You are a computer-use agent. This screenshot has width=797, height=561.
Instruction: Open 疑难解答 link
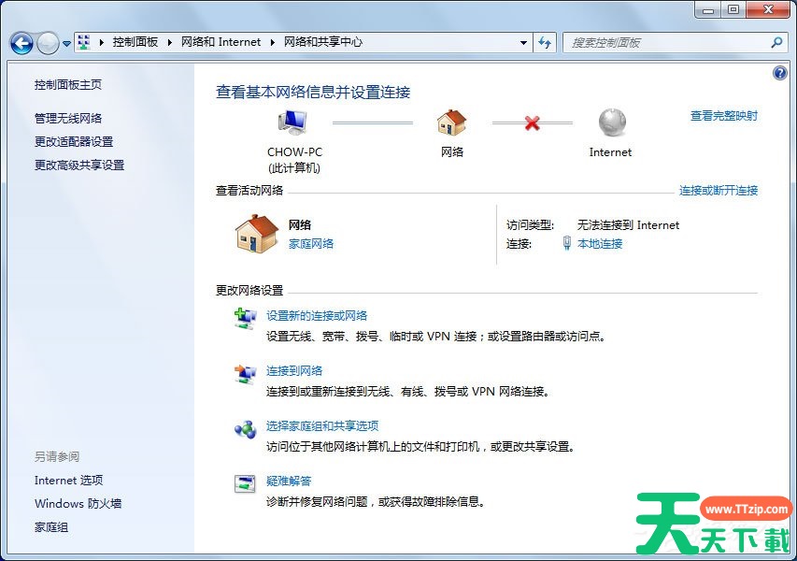click(x=289, y=482)
